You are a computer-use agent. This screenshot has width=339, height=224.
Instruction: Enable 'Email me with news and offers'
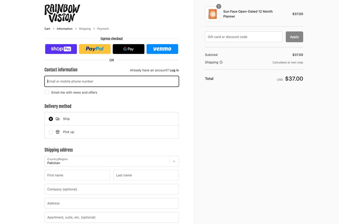(47, 92)
